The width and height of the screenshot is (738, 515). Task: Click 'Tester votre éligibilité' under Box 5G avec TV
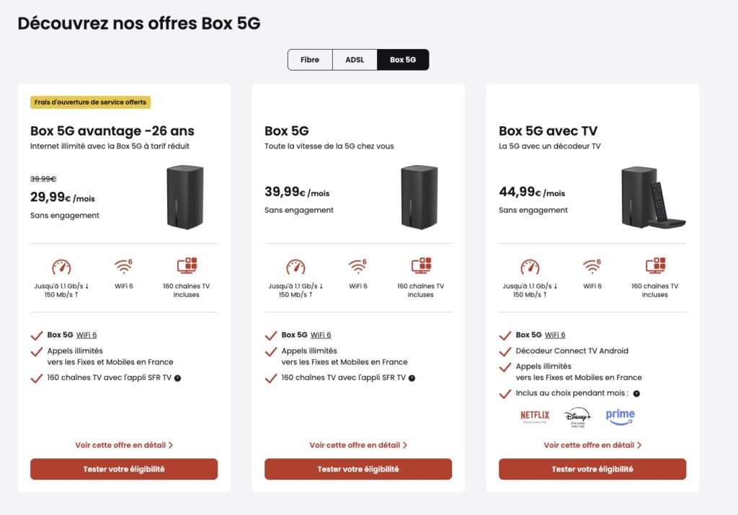tap(592, 469)
